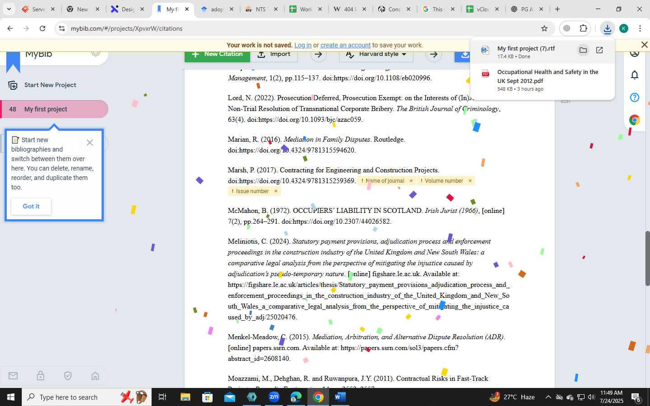
Task: Open the Chrome profile K avatar
Action: click(624, 28)
